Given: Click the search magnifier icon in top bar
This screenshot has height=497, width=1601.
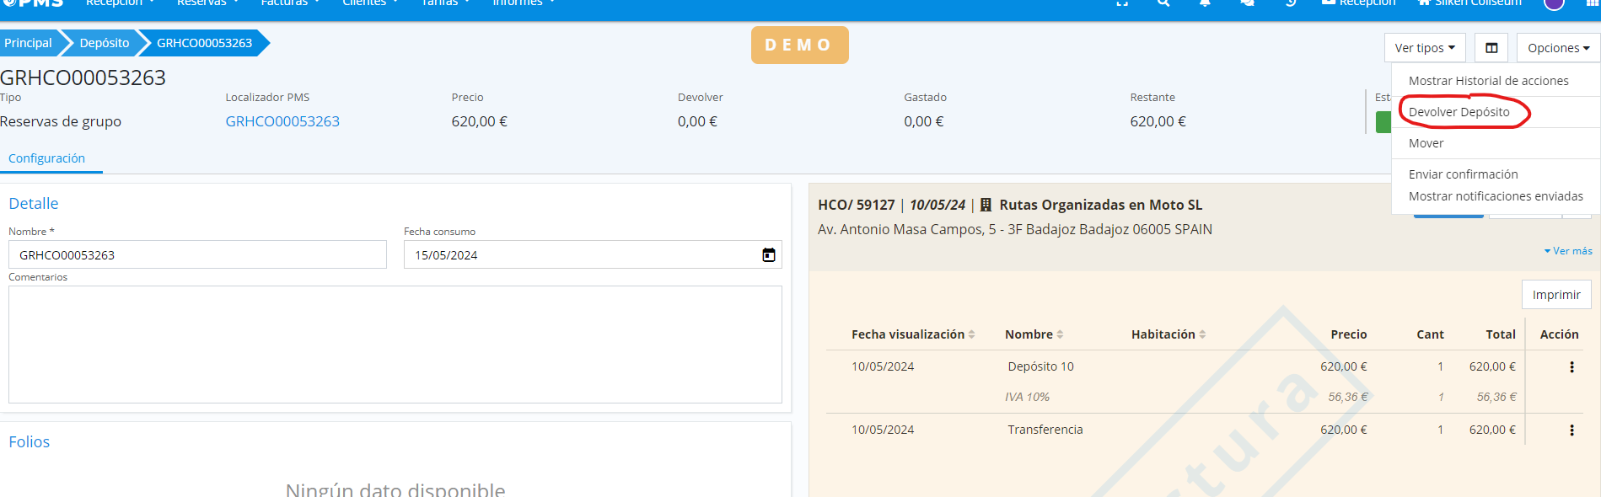Looking at the screenshot, I should point(1163,3).
